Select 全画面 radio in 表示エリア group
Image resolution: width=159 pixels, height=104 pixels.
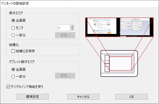(19, 21)
